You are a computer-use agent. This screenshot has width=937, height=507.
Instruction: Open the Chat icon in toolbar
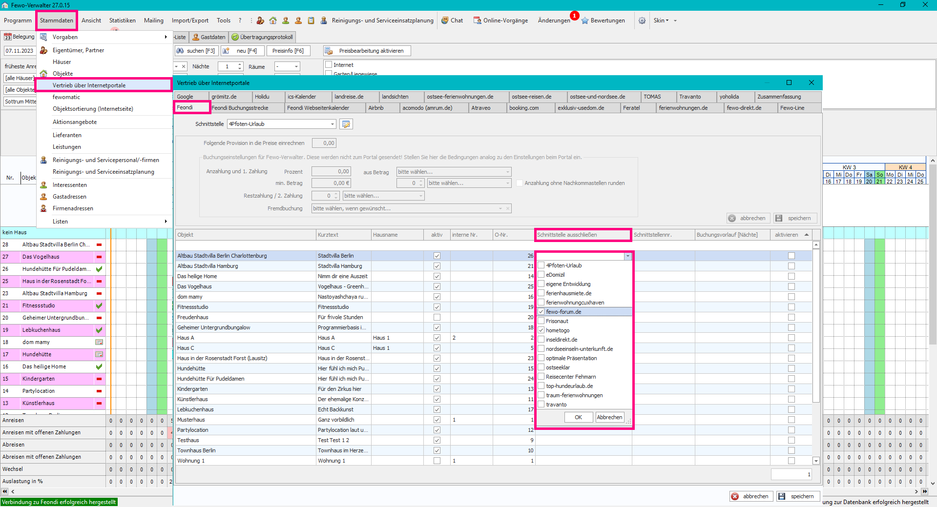445,20
